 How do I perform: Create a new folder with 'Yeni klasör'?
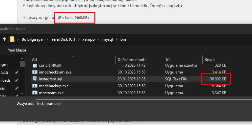[x=17, y=50]
